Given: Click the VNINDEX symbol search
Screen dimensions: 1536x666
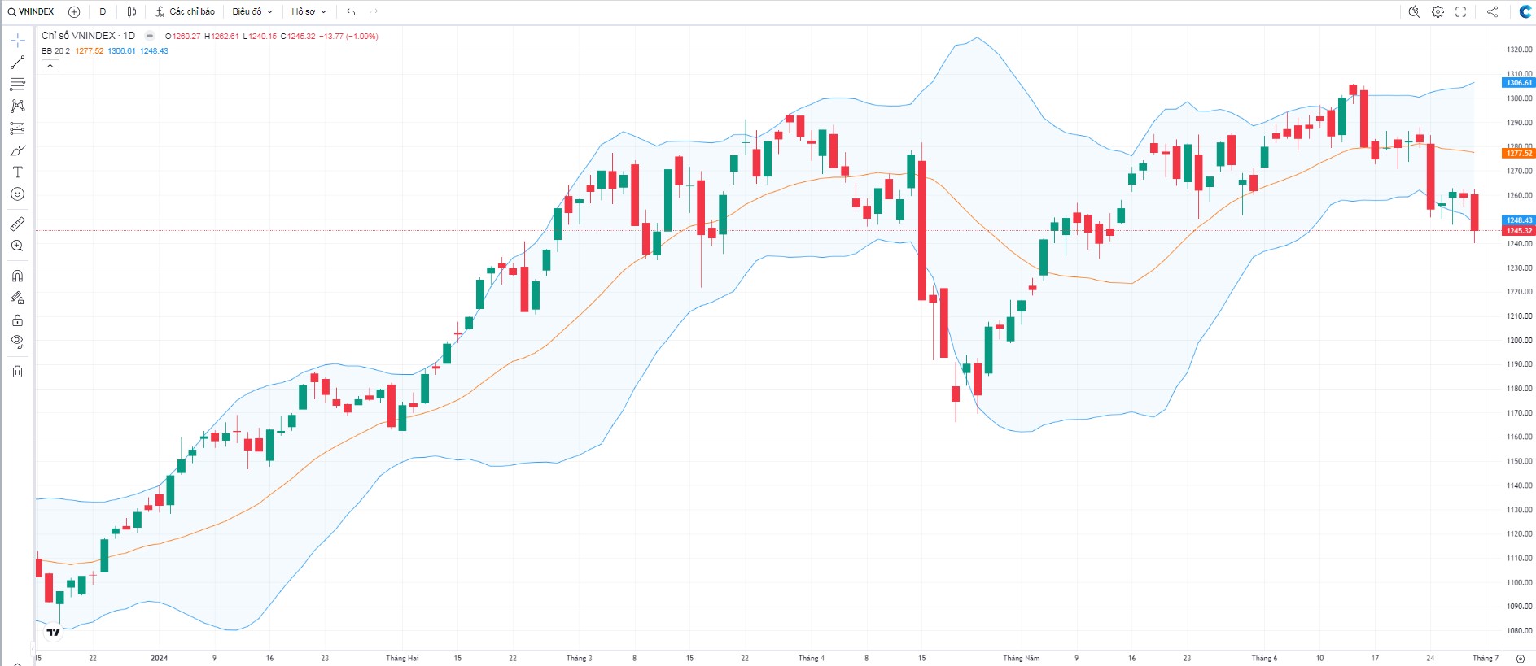Looking at the screenshot, I should click(31, 11).
